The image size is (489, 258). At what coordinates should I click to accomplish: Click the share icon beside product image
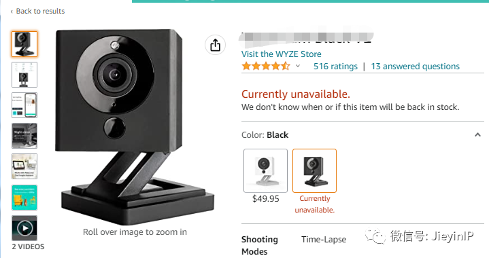215,45
